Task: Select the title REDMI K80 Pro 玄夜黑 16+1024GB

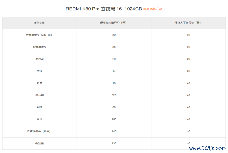Action: [x=104, y=9]
